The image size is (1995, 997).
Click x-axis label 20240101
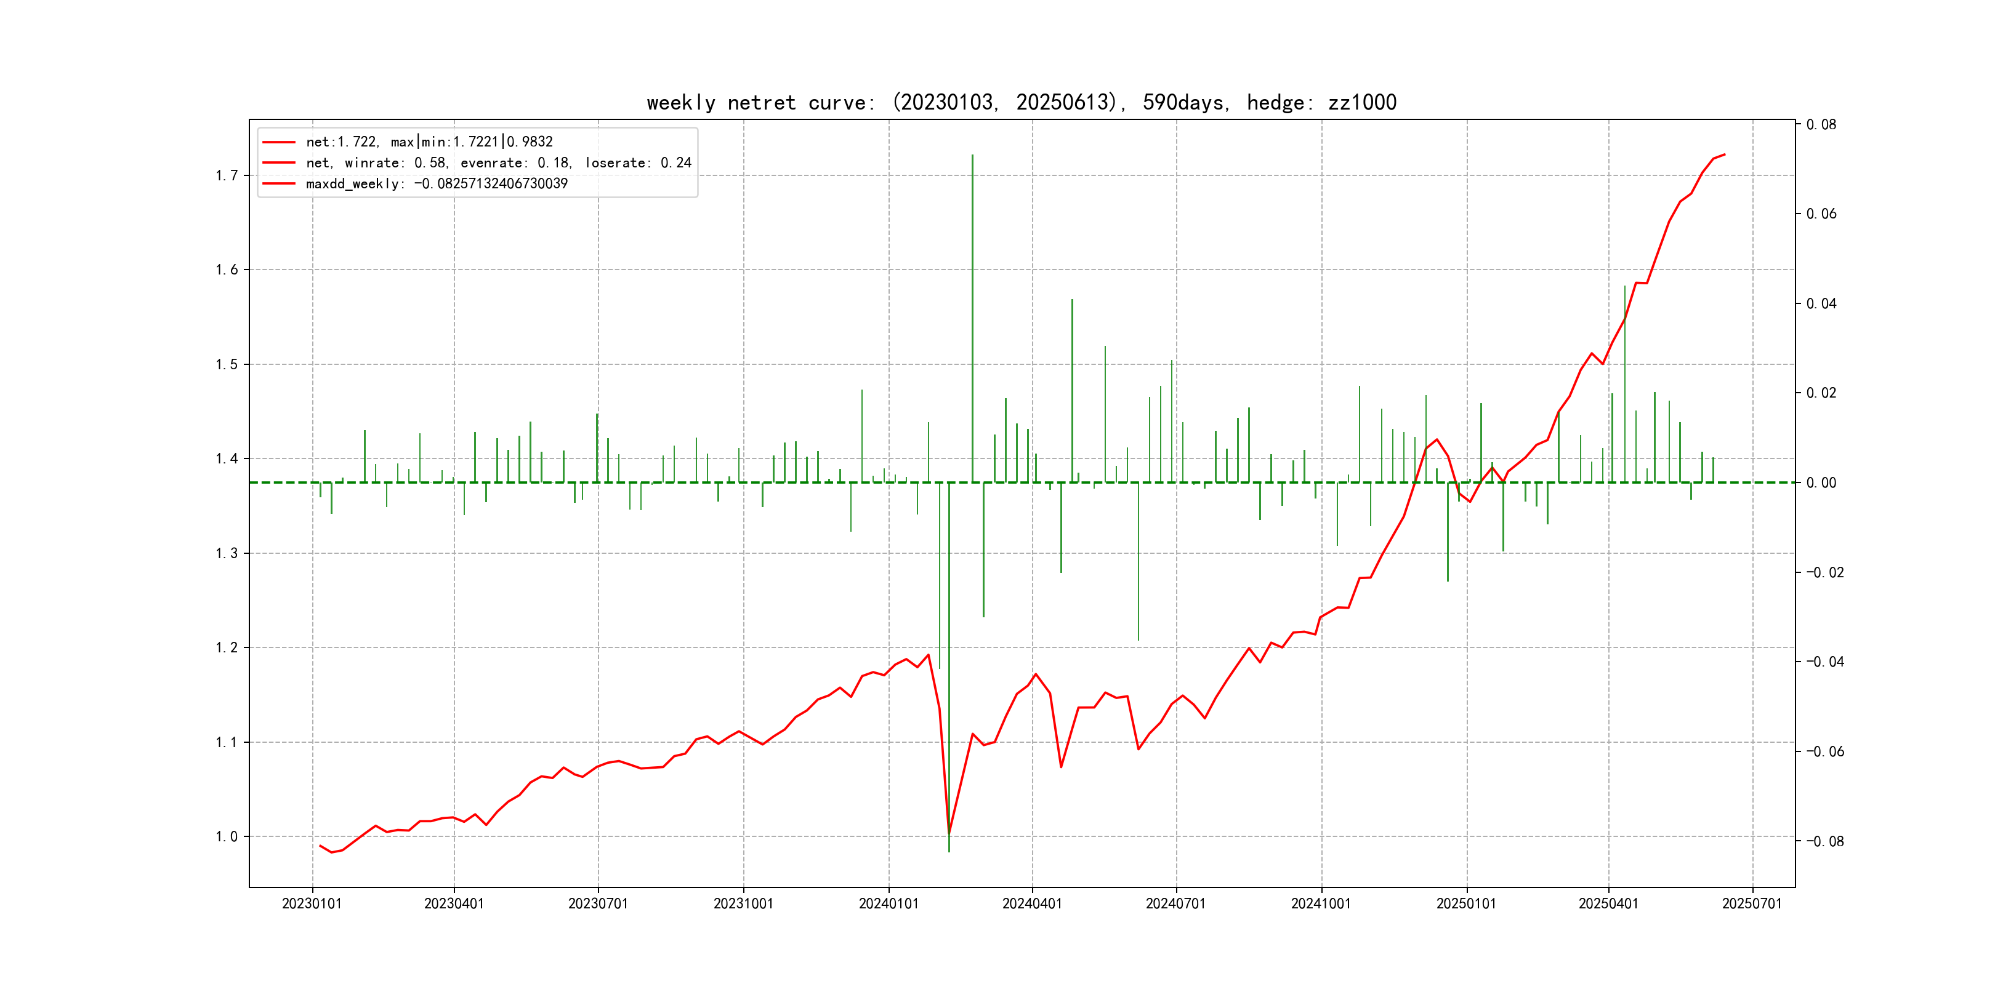889,903
